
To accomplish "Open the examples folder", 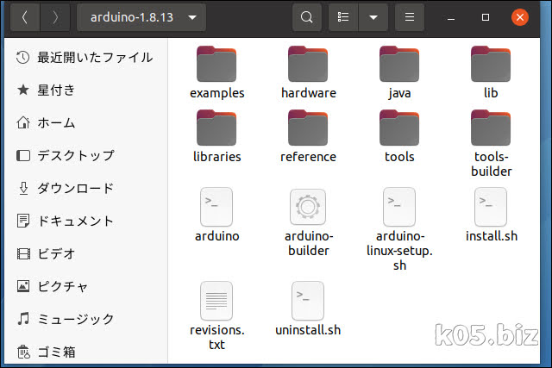I will [216, 64].
